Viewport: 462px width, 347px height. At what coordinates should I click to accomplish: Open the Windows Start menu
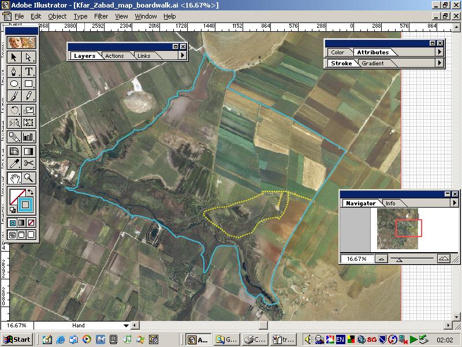click(x=17, y=339)
